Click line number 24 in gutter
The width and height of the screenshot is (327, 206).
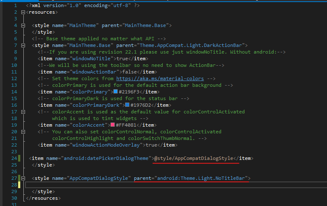point(14,158)
